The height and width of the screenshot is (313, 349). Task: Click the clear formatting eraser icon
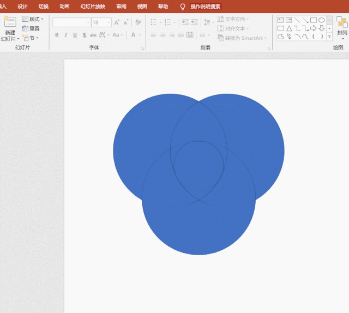[x=138, y=22]
